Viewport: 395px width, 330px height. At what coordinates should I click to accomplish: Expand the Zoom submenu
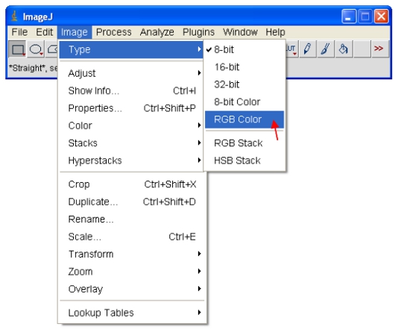click(131, 272)
